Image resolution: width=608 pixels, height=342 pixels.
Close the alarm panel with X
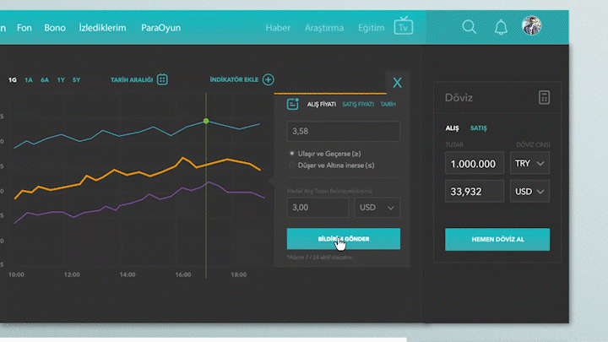[397, 83]
